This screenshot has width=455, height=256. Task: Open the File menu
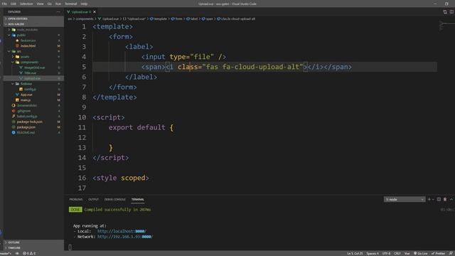4,4
